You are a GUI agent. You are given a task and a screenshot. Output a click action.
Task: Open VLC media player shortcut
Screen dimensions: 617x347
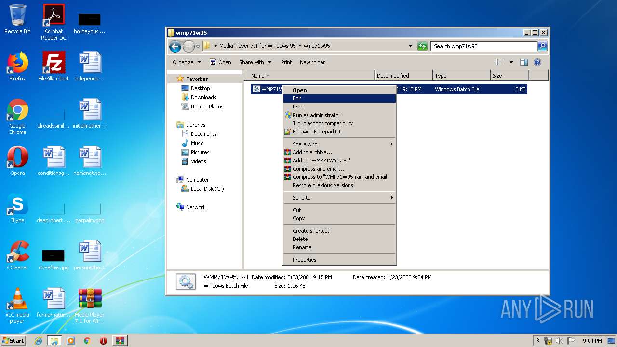17,306
